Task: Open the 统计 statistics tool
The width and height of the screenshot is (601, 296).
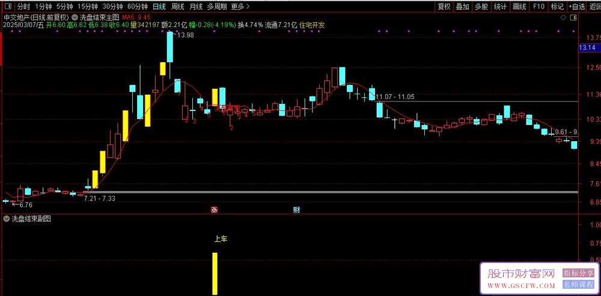Action: click(x=500, y=6)
